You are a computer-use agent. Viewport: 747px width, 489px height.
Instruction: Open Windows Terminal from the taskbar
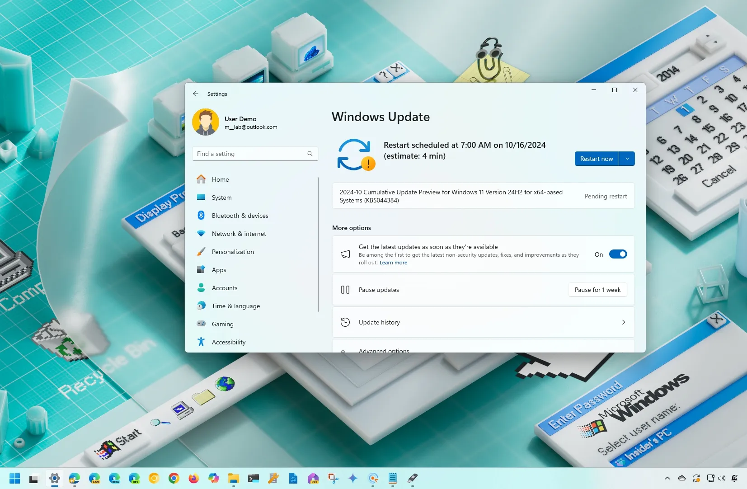coord(254,478)
